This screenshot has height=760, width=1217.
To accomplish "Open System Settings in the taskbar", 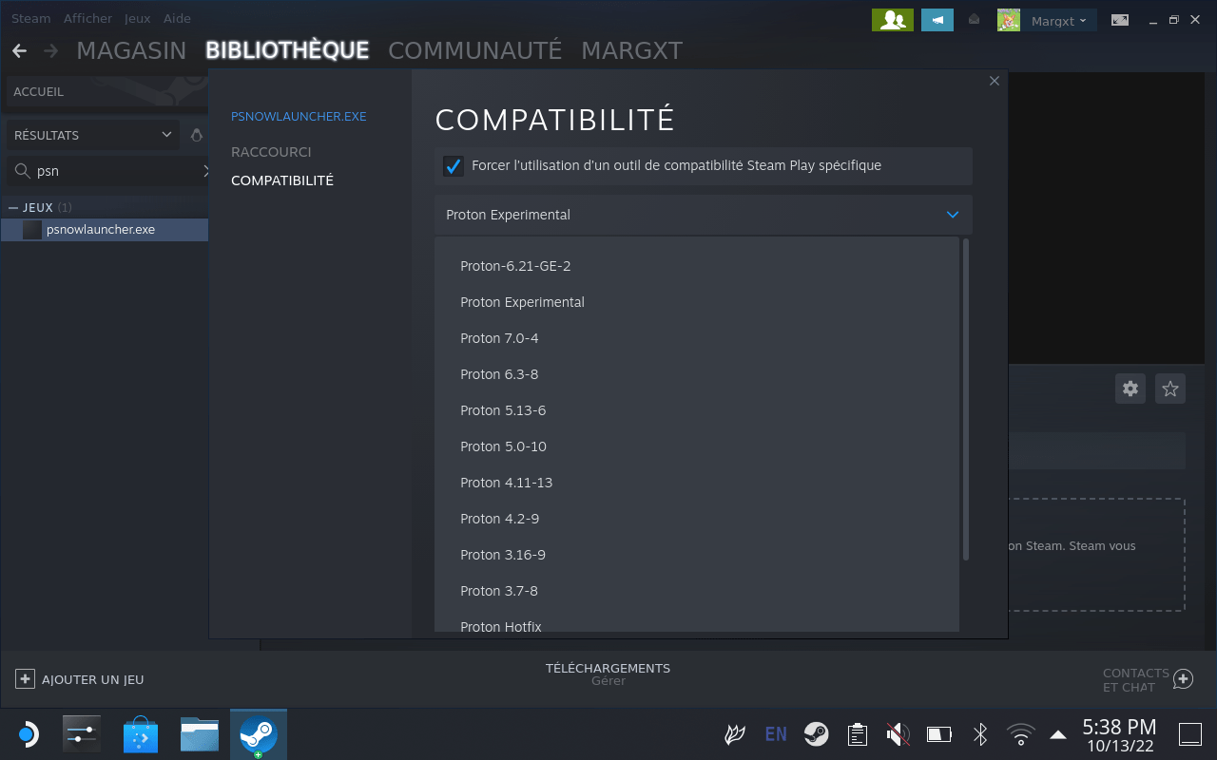I will point(82,734).
